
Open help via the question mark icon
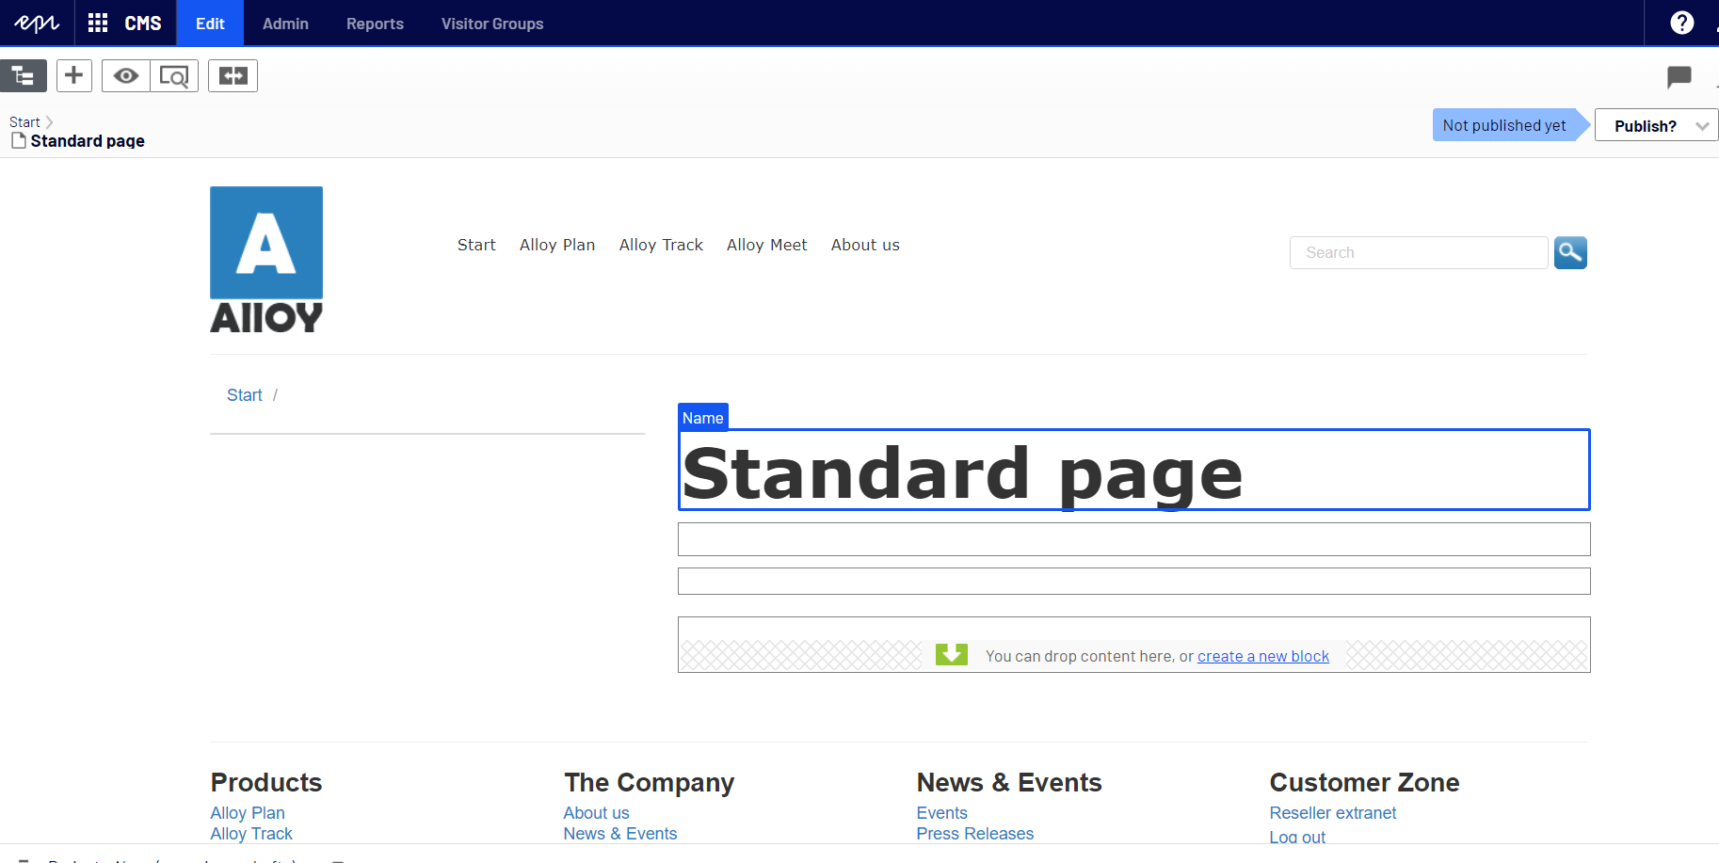[1681, 22]
